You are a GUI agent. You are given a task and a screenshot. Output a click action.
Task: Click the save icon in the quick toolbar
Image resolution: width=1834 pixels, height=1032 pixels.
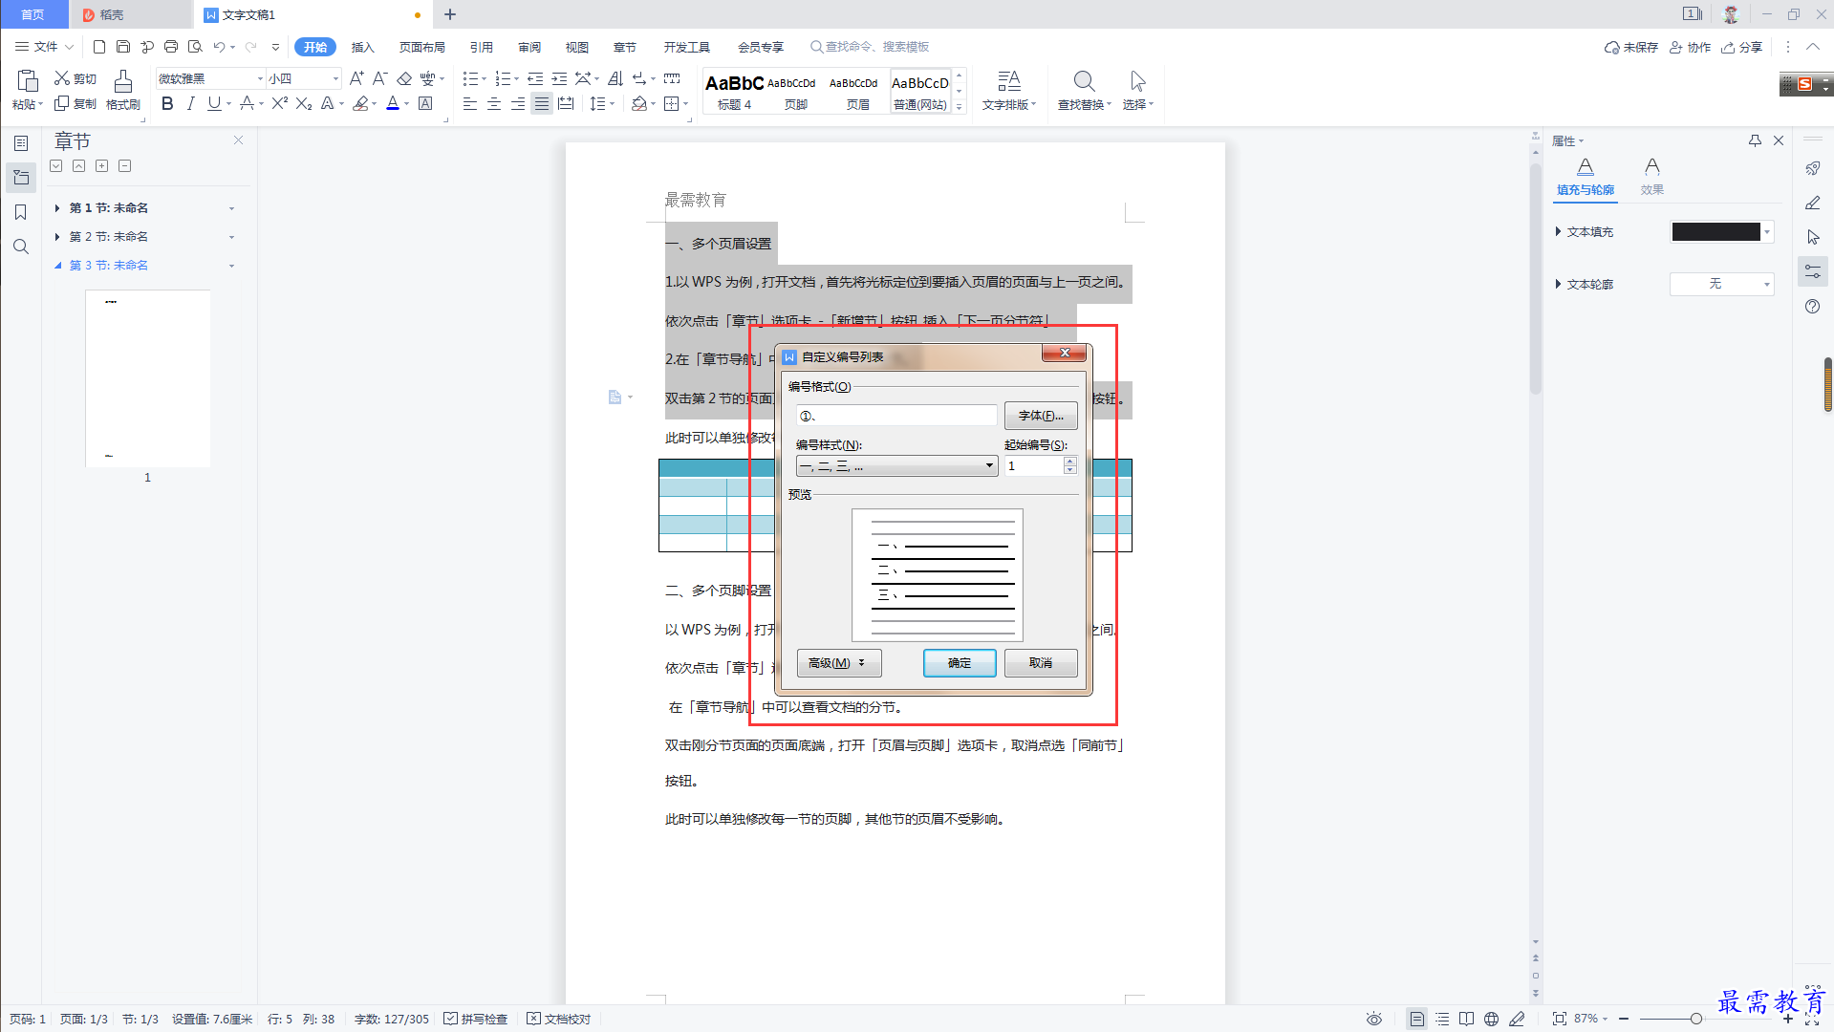pos(123,47)
